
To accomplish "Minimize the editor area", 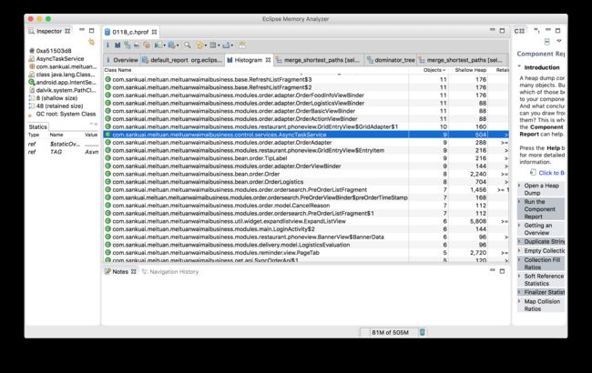I will pos(493,30).
